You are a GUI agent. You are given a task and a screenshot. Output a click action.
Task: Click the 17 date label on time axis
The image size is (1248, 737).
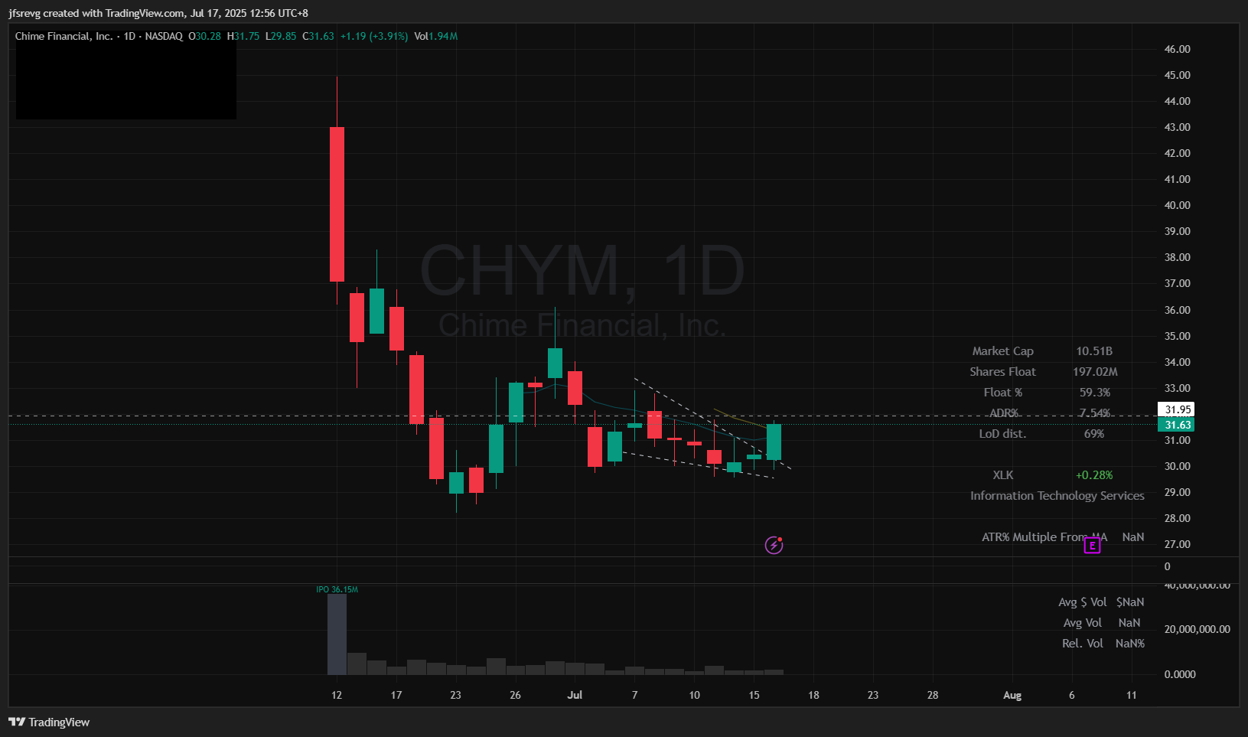(396, 695)
